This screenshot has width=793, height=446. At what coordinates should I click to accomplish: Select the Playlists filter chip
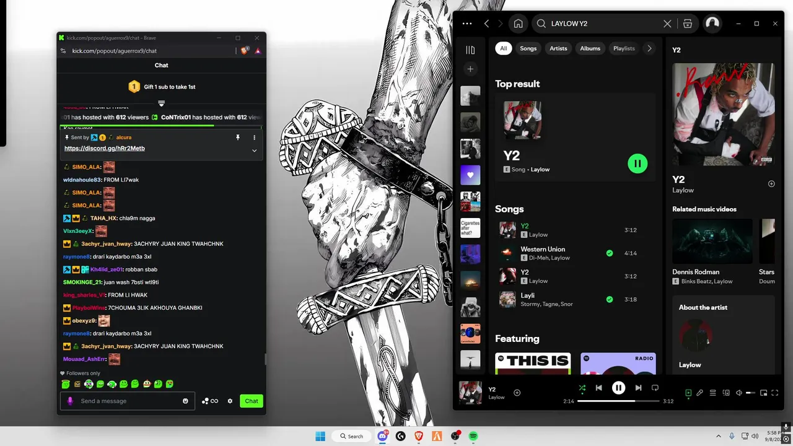click(x=624, y=48)
